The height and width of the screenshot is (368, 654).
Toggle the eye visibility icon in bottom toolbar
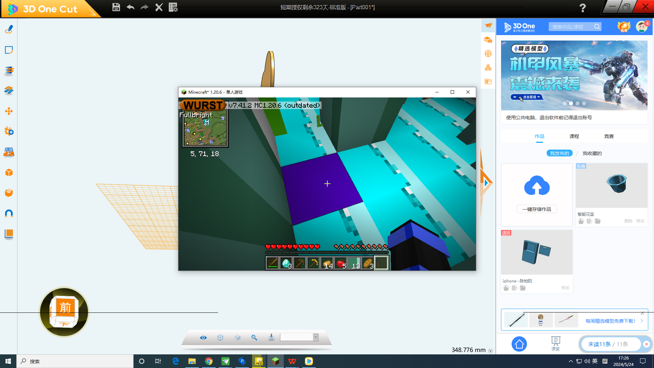(x=203, y=337)
